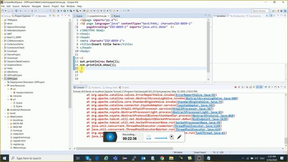Open NioEndpoint.java:1639 link
This screenshot has height=162, width=288.
209,119
